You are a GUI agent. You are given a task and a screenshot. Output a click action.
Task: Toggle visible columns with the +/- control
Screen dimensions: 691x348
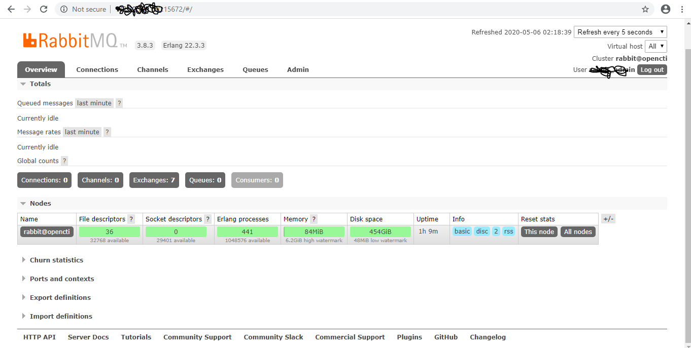608,218
